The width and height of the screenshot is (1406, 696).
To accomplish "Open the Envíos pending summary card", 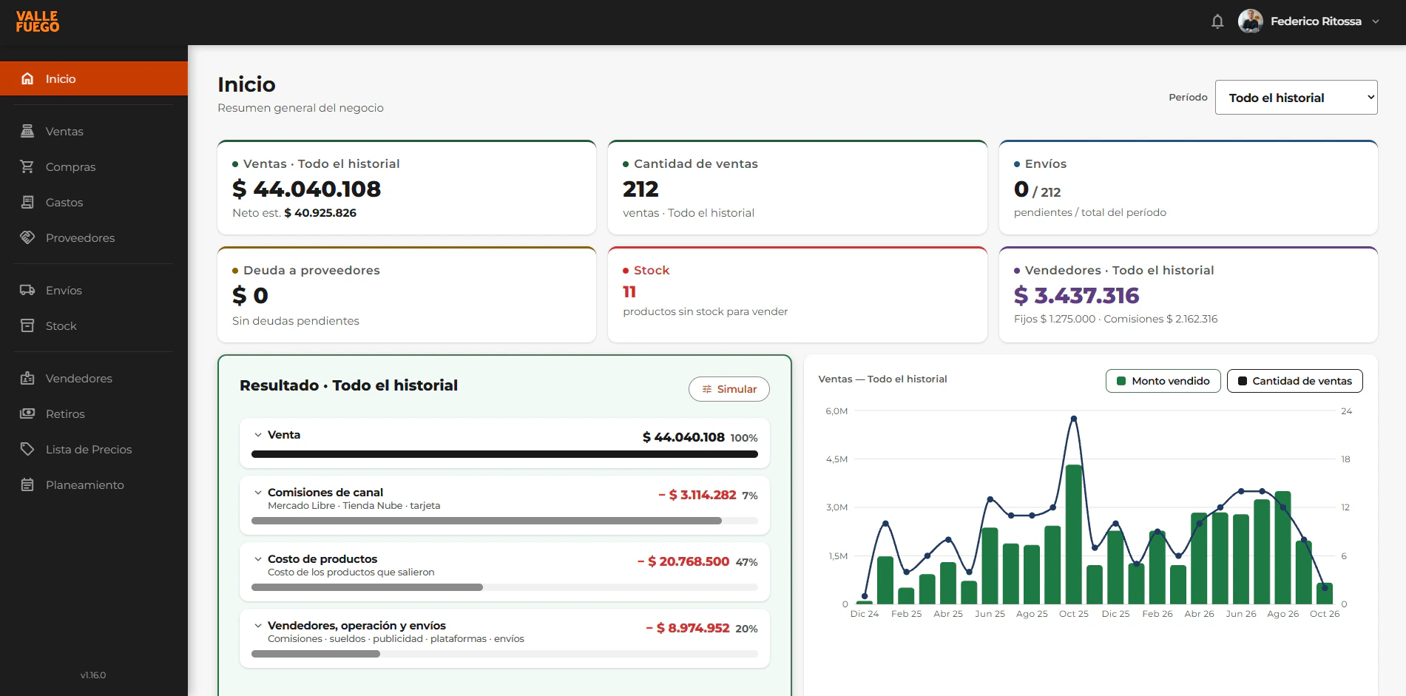I will pos(1188,188).
